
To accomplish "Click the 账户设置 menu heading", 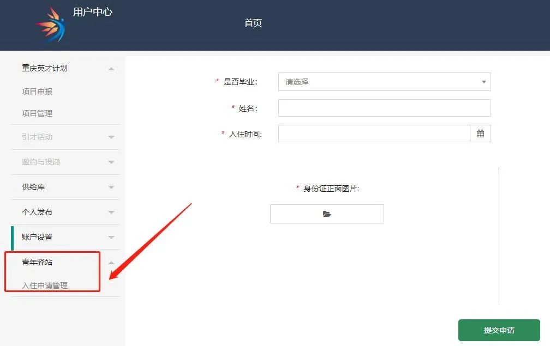I will pos(37,236).
